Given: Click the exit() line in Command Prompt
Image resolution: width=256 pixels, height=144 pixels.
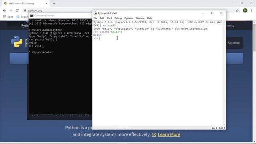Looking at the screenshot, I should (36, 46).
